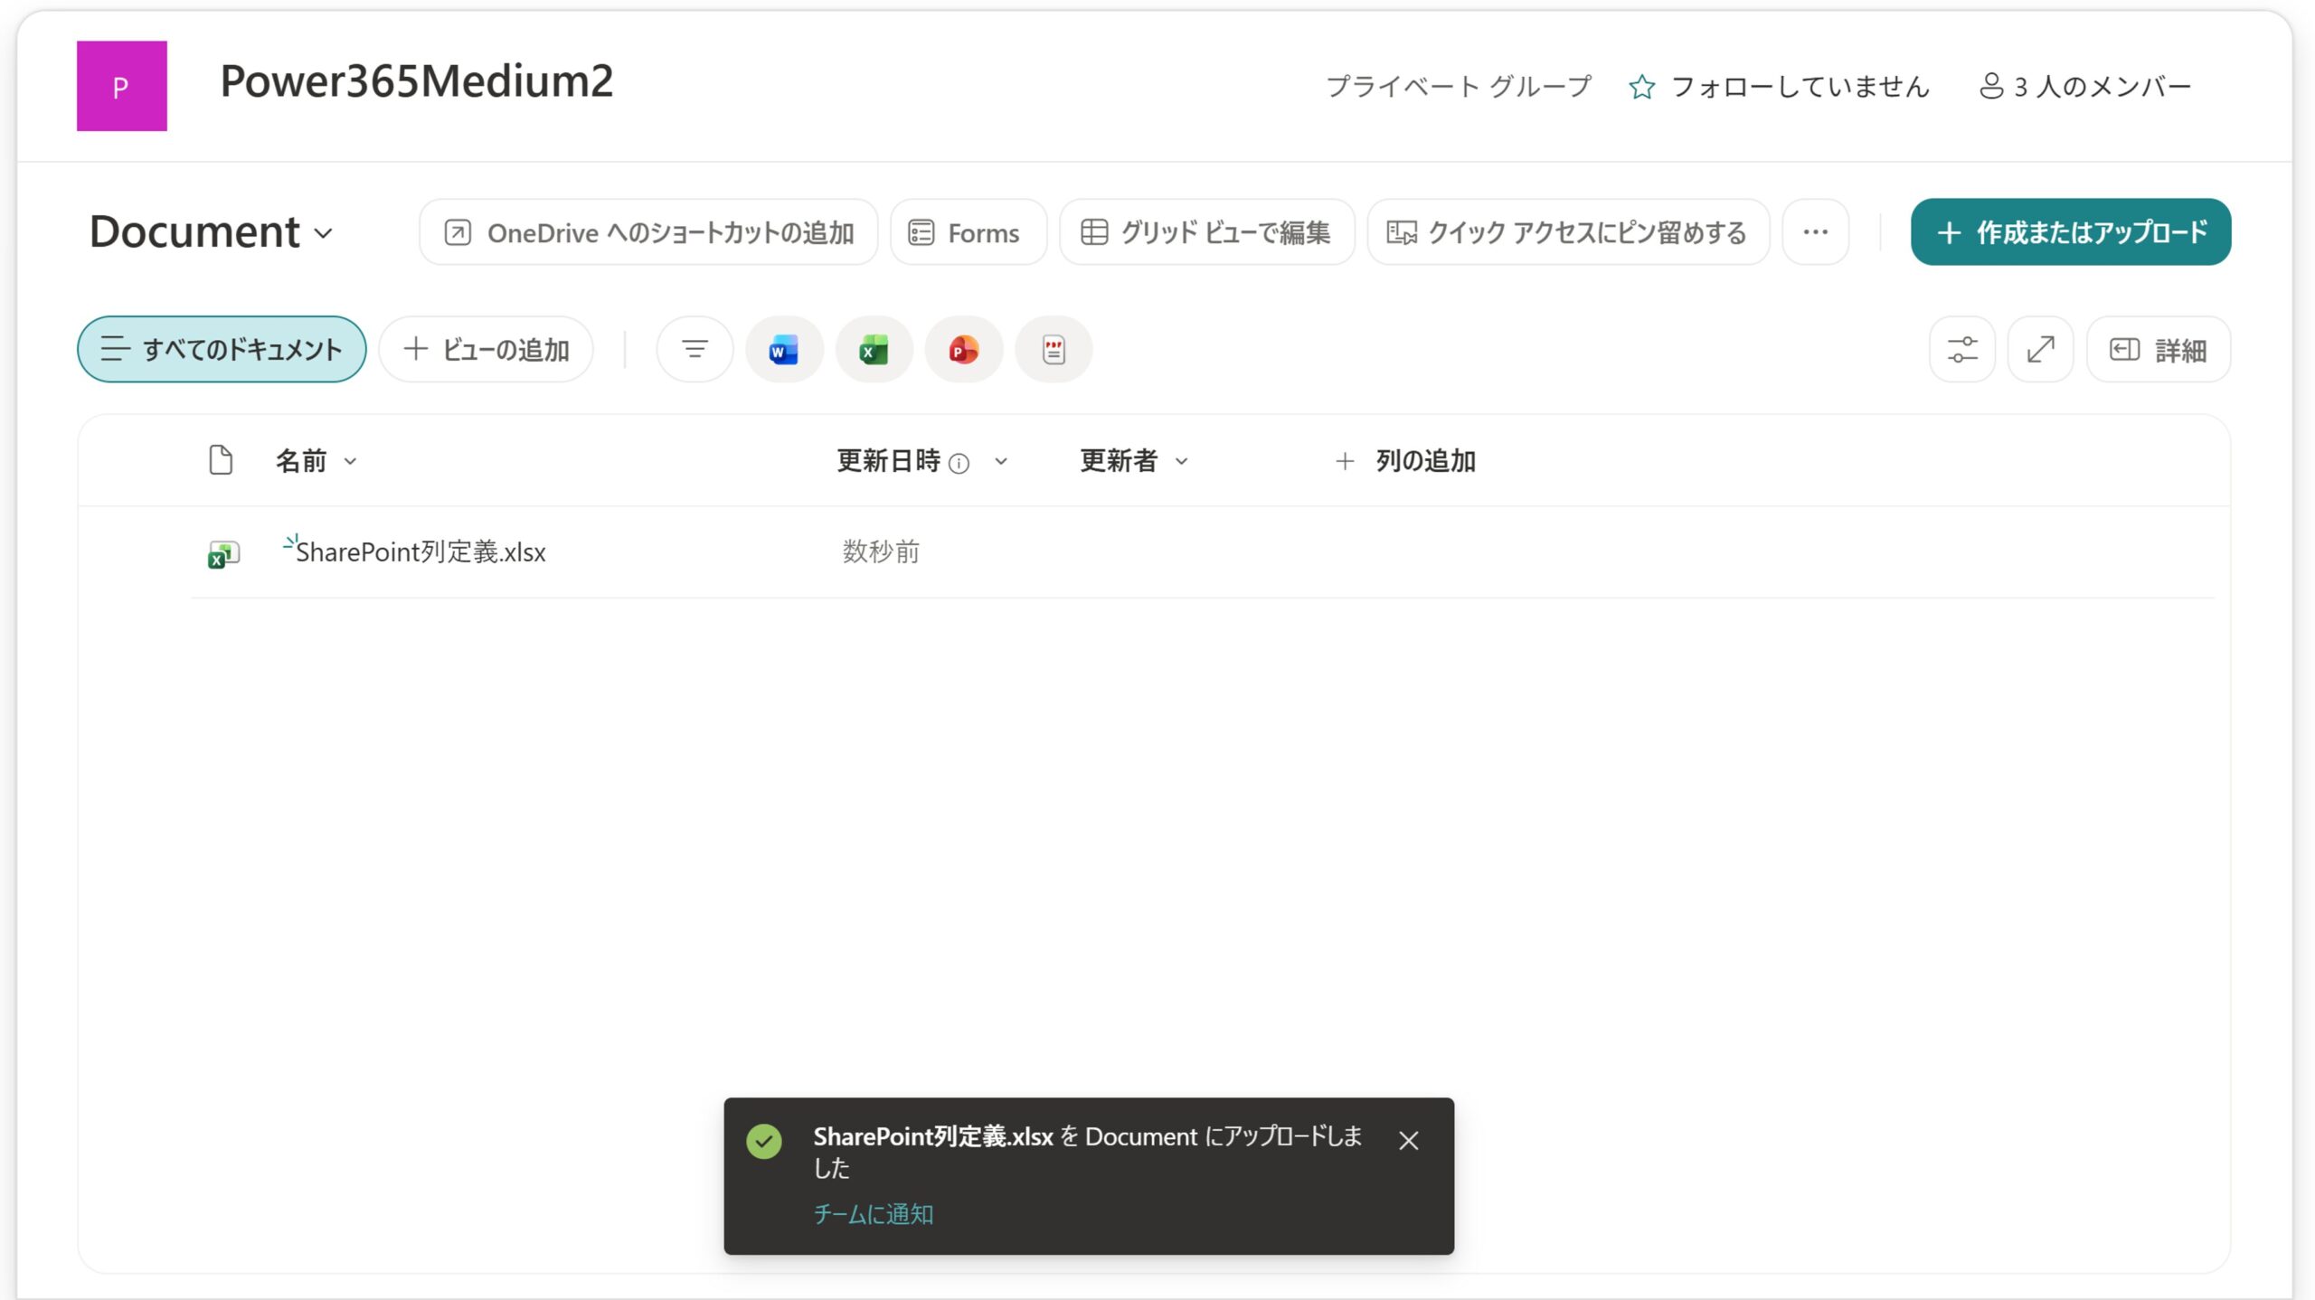This screenshot has width=2315, height=1300.
Task: Click ビューの追加 button
Action: (x=487, y=349)
